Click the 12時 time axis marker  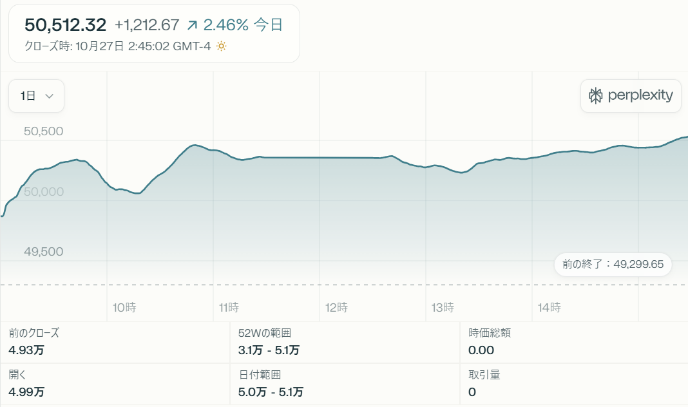point(337,308)
